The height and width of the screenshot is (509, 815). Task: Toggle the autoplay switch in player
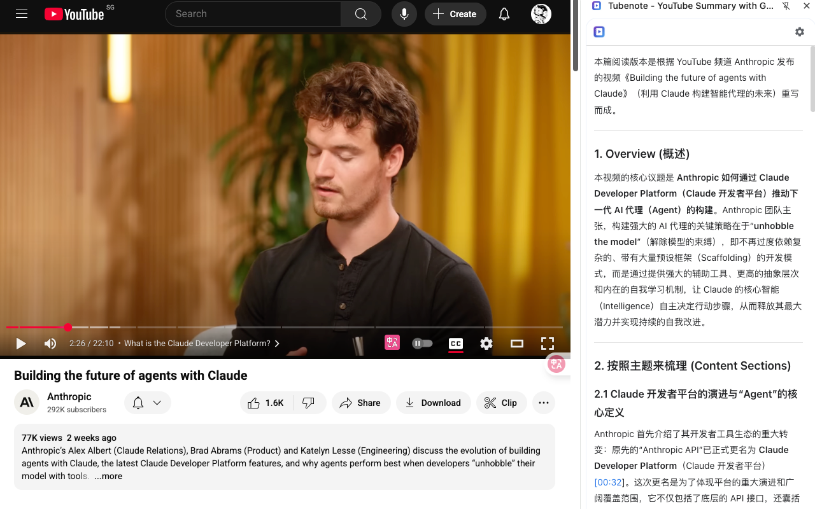[x=422, y=344]
